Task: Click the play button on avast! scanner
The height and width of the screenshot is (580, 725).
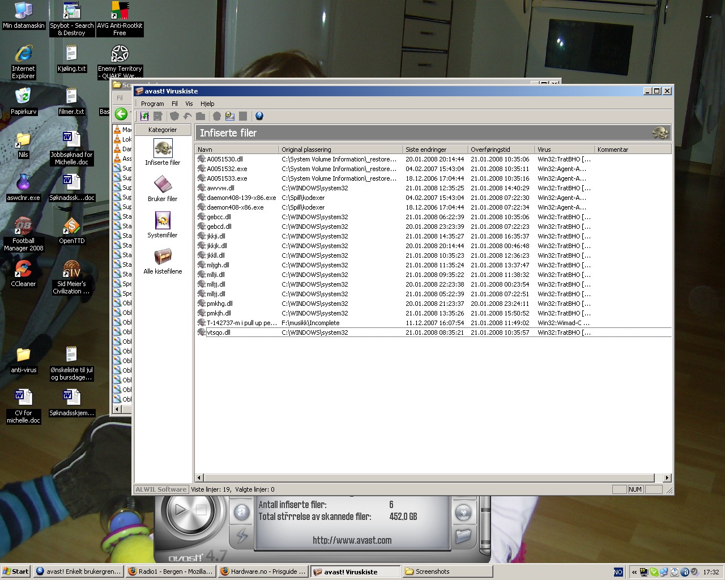Action: [180, 510]
